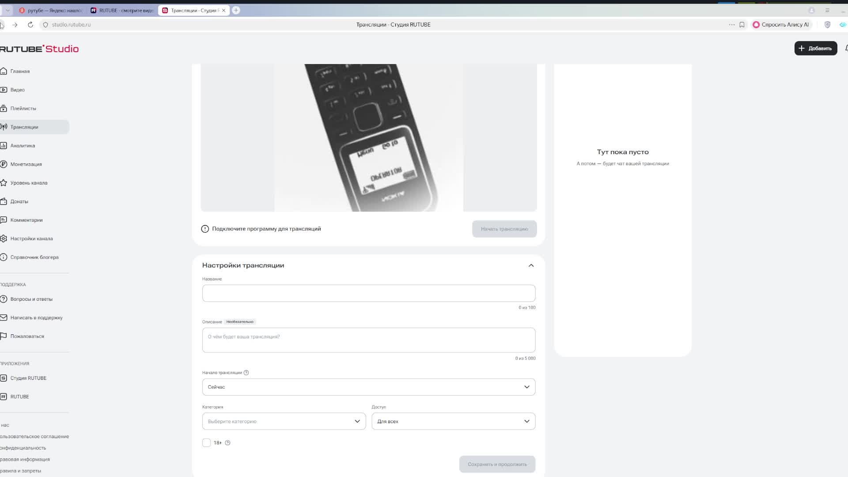Click the help icon beside Начало трансляции
848x477 pixels.
pyautogui.click(x=246, y=372)
